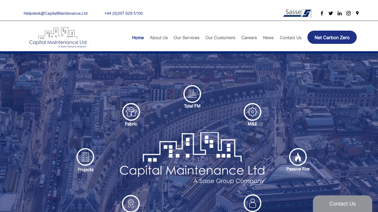Image resolution: width=378 pixels, height=212 pixels.
Task: Click the person service icon
Action: pyautogui.click(x=252, y=203)
